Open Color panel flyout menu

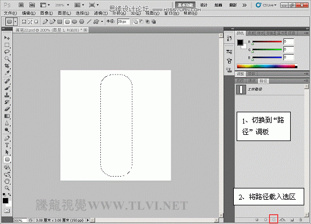[x=306, y=33]
